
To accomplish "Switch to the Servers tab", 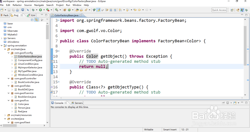I will pos(77,103).
